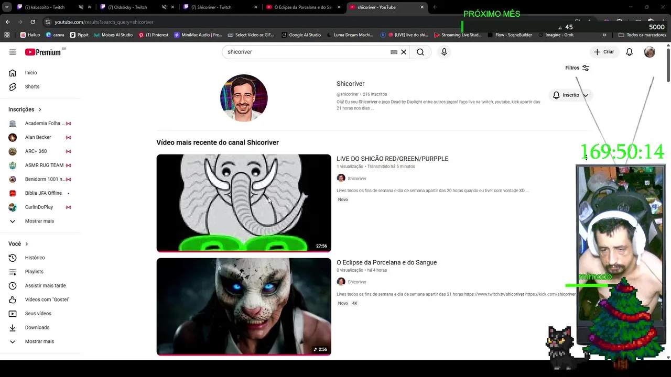Open the notifications bell in header
This screenshot has width=671, height=377.
(629, 52)
